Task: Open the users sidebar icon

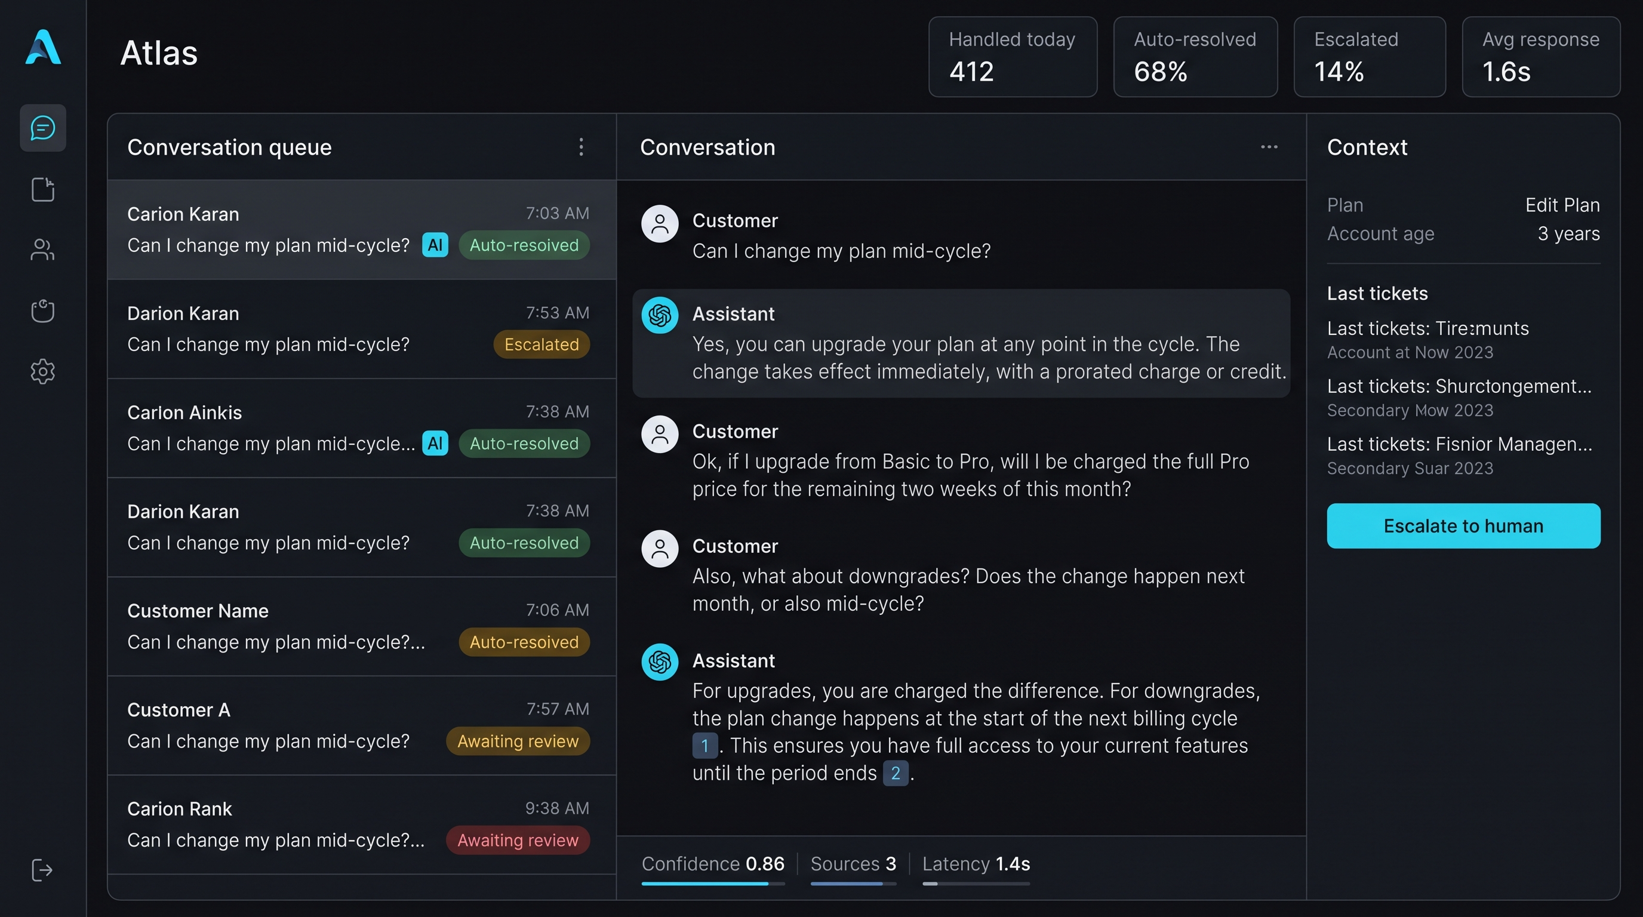Action: (43, 250)
